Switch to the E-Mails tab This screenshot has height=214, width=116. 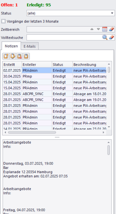click(x=30, y=46)
